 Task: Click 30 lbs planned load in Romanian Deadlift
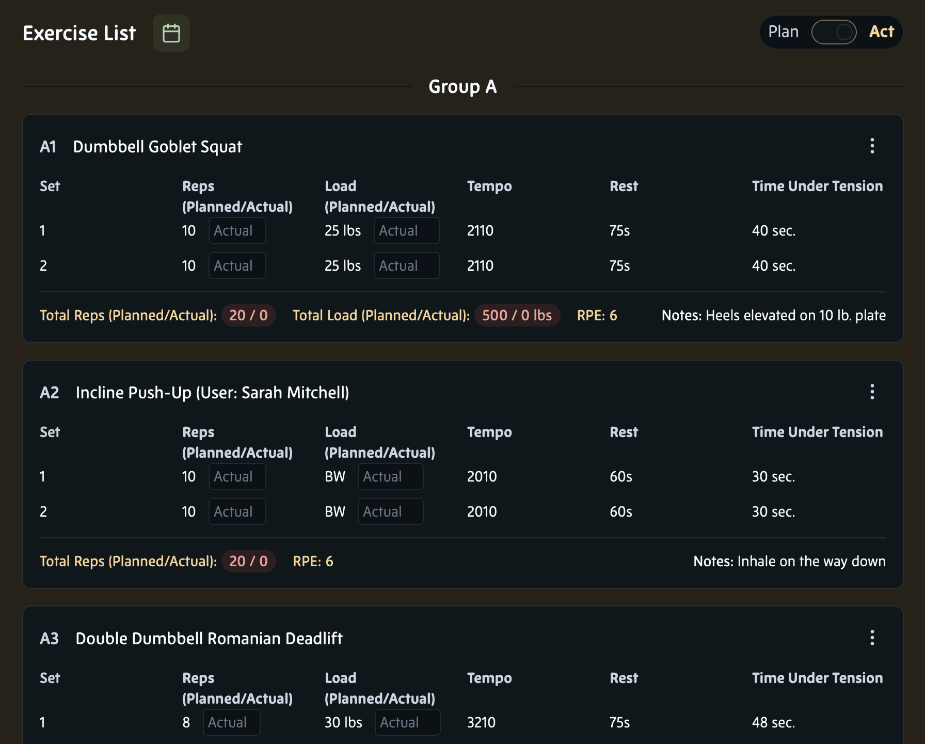coord(343,722)
